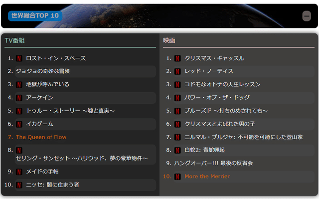This screenshot has width=319, height=199.
Task: Open レッド・ノーティス movie title
Action: pos(209,71)
